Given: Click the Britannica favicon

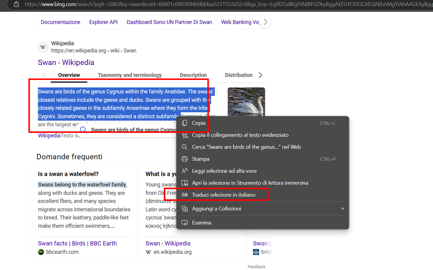Looking at the screenshot, I should tap(256, 252).
